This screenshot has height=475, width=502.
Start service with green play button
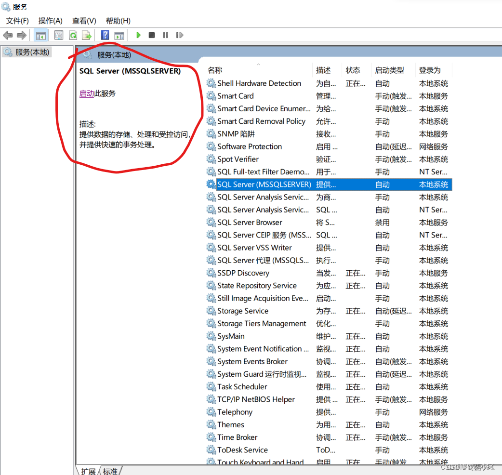[138, 35]
